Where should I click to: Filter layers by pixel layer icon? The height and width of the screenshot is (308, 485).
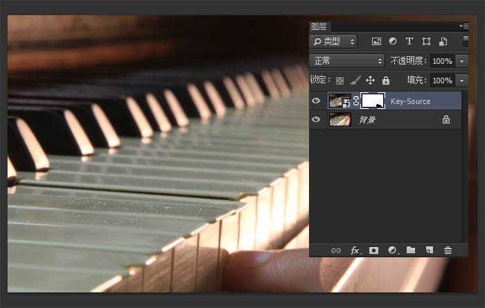(x=376, y=41)
